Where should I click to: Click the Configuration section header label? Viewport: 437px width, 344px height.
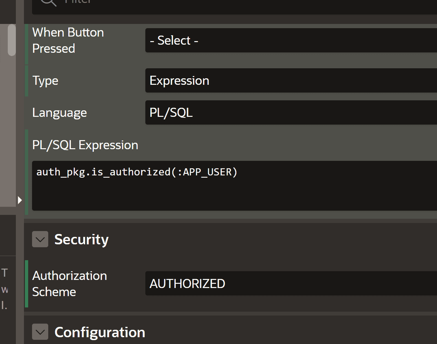coord(99,332)
